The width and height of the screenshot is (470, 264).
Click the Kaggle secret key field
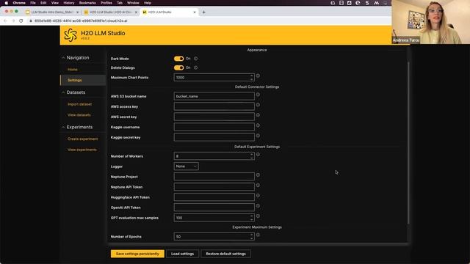click(214, 137)
